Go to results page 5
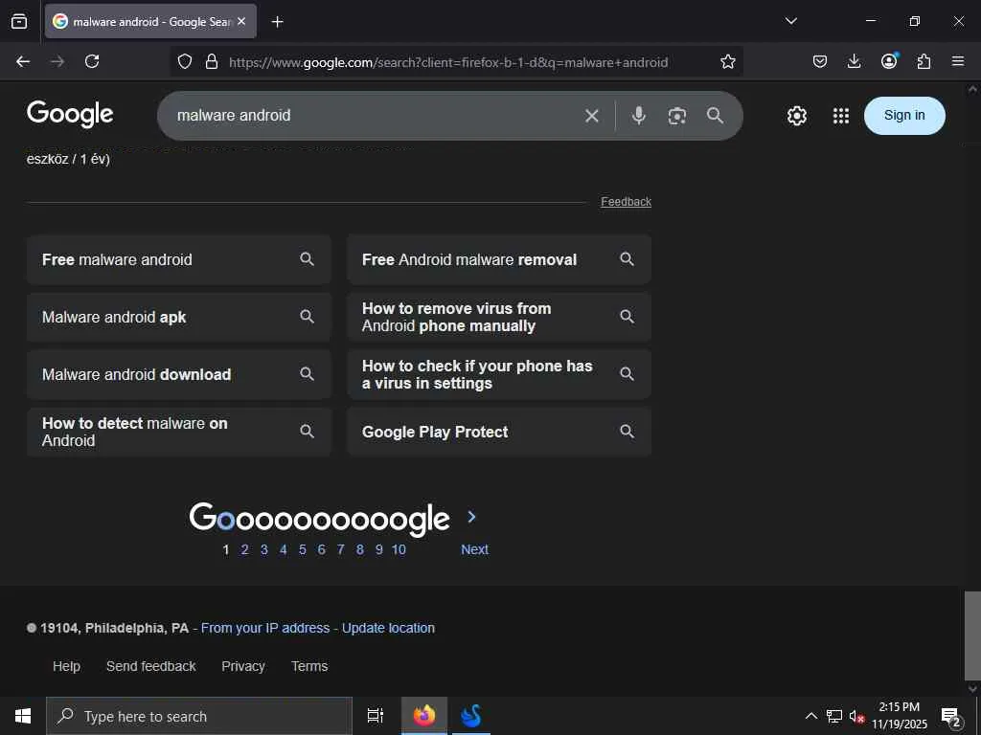The width and height of the screenshot is (981, 735). [x=302, y=549]
